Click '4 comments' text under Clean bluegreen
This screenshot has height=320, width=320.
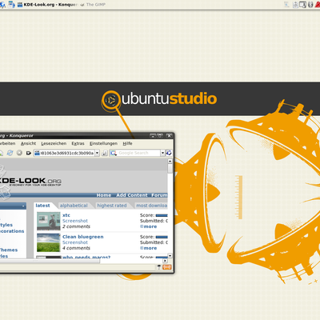click(x=76, y=248)
